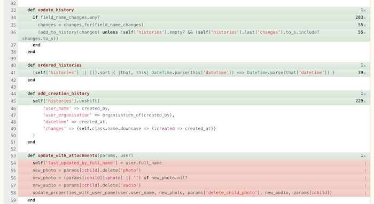Screen dimensions: 374x204
Task: Click the 39x hit count badge
Action: 362,73
